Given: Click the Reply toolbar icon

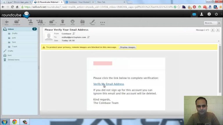Looking at the screenshot, I should click(x=30, y=23).
